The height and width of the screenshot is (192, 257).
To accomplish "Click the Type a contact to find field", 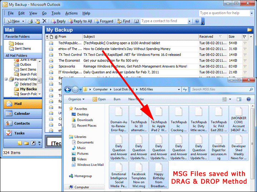I will 164,21.
